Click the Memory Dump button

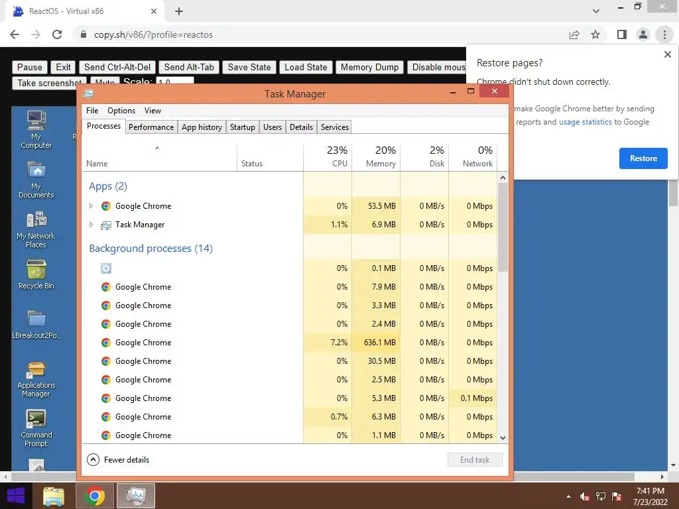(x=370, y=67)
